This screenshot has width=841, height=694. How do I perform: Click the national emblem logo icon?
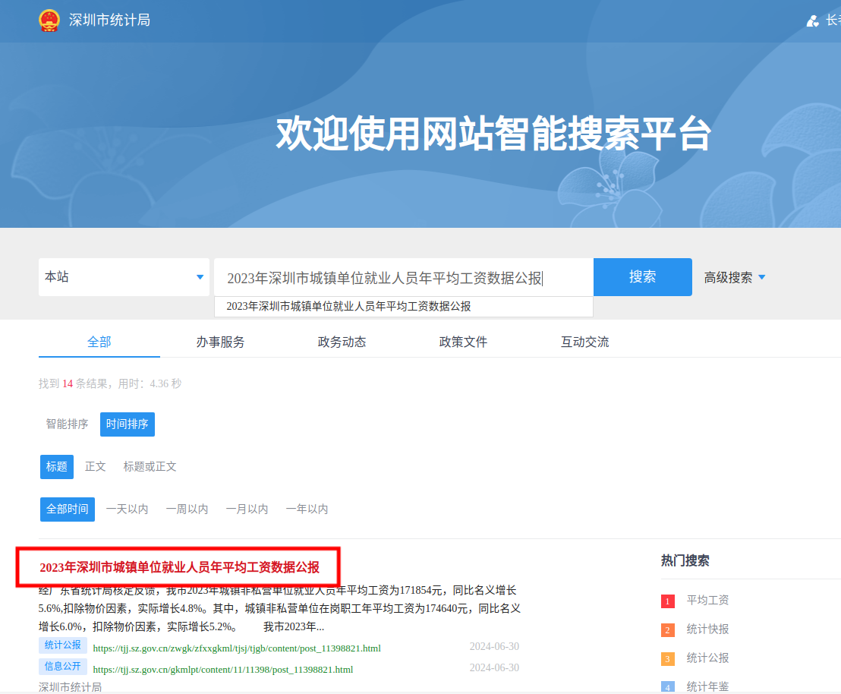tap(49, 21)
